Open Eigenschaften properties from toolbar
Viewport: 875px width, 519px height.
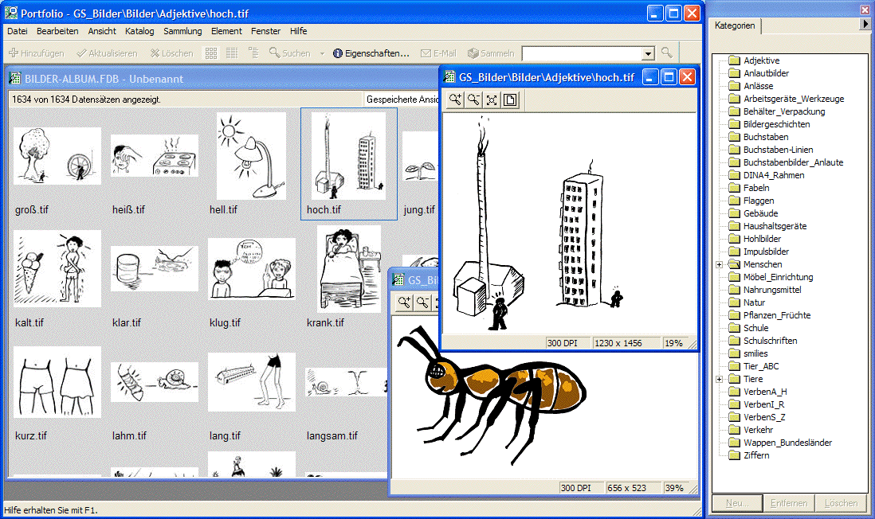pyautogui.click(x=371, y=53)
